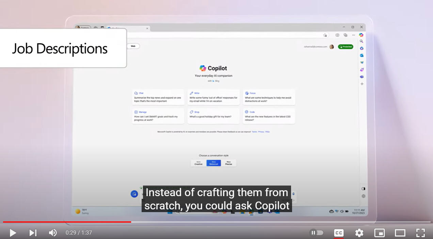Select More Creative conversation style
The height and width of the screenshot is (239, 433).
coord(198,163)
